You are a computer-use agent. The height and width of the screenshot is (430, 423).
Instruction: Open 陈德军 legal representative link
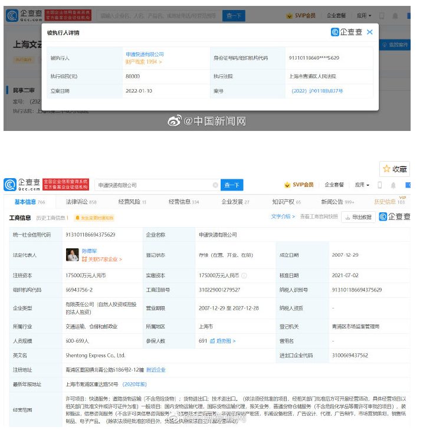(89, 251)
